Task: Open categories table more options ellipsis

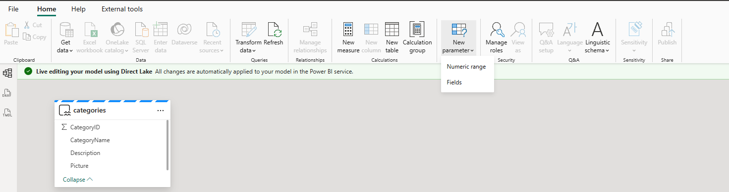Action: (161, 111)
